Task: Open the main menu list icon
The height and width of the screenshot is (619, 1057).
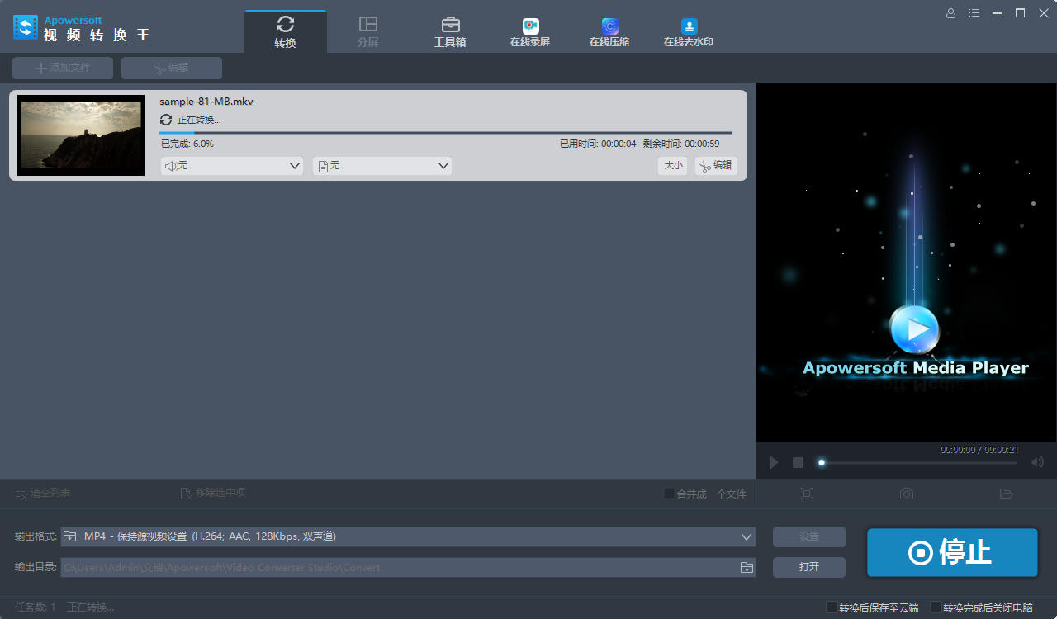Action: (x=974, y=13)
